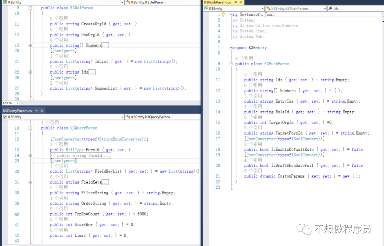384x246 pixels.
Task: Click the pin icon on k3QueryParam.cs tab
Action: (37, 111)
